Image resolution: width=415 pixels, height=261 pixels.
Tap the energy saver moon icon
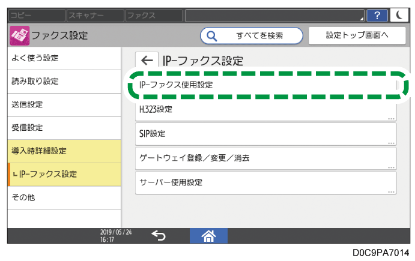[x=400, y=16]
